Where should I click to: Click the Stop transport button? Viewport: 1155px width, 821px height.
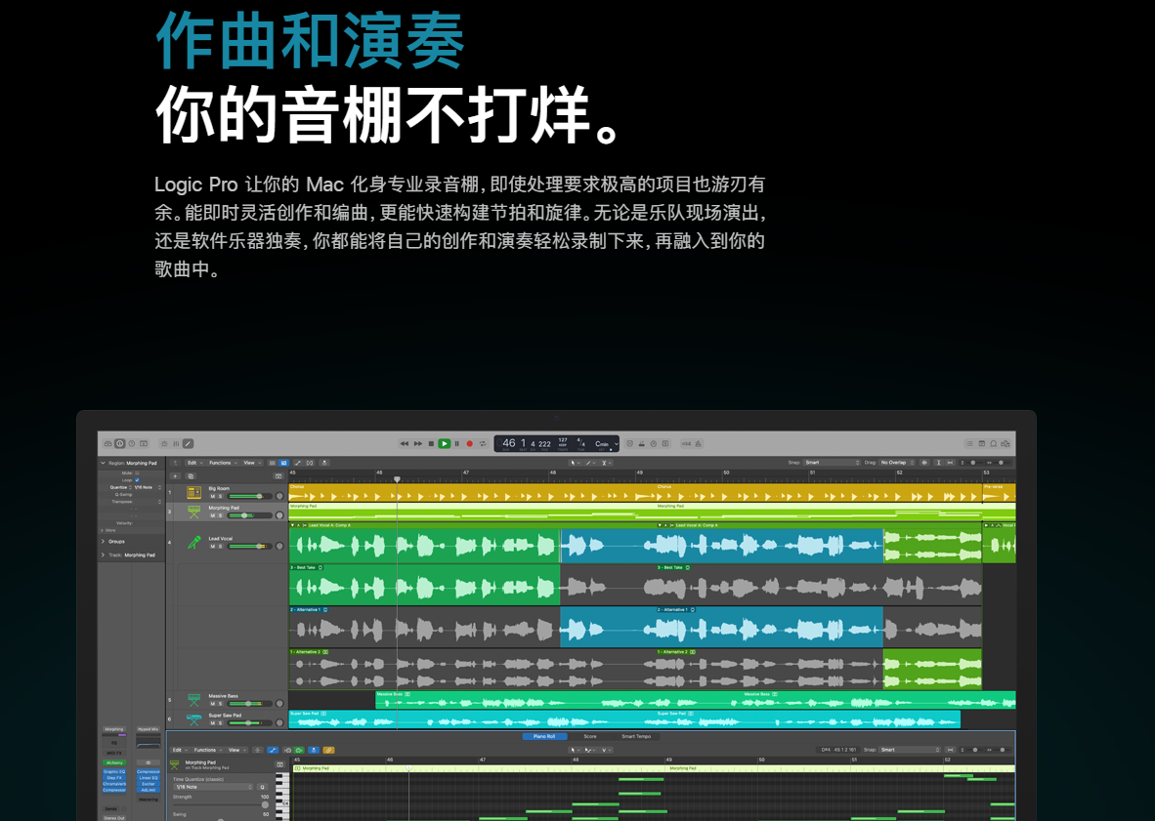(x=431, y=443)
